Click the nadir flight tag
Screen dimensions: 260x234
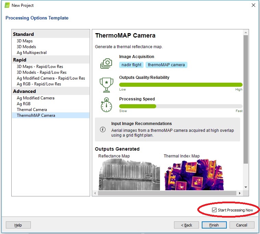(131, 65)
